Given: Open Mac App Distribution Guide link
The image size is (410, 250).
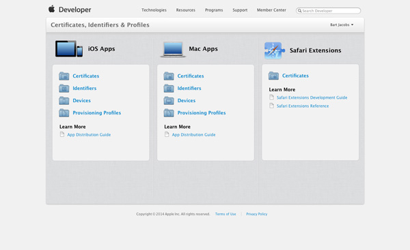Looking at the screenshot, I should (x=194, y=134).
